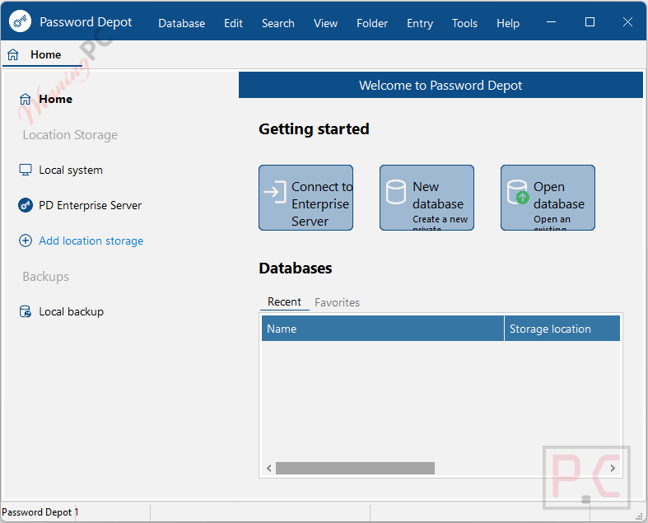
Task: Click the Open database tile
Action: [x=548, y=198]
